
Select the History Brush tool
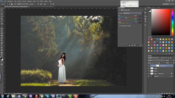[2, 31]
